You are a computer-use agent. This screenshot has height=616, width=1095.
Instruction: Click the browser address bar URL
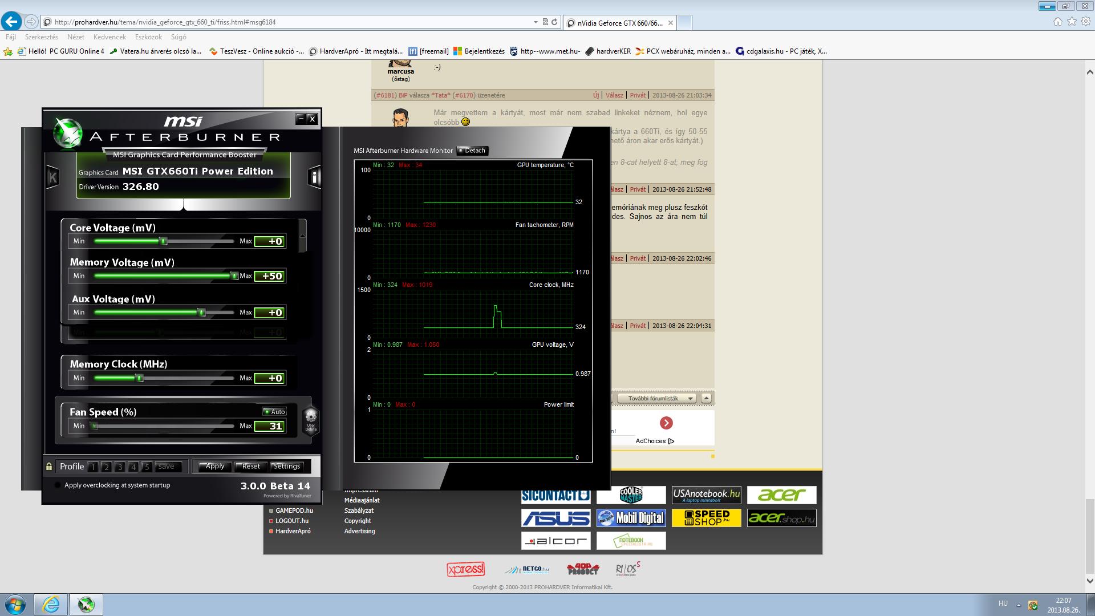pos(165,22)
